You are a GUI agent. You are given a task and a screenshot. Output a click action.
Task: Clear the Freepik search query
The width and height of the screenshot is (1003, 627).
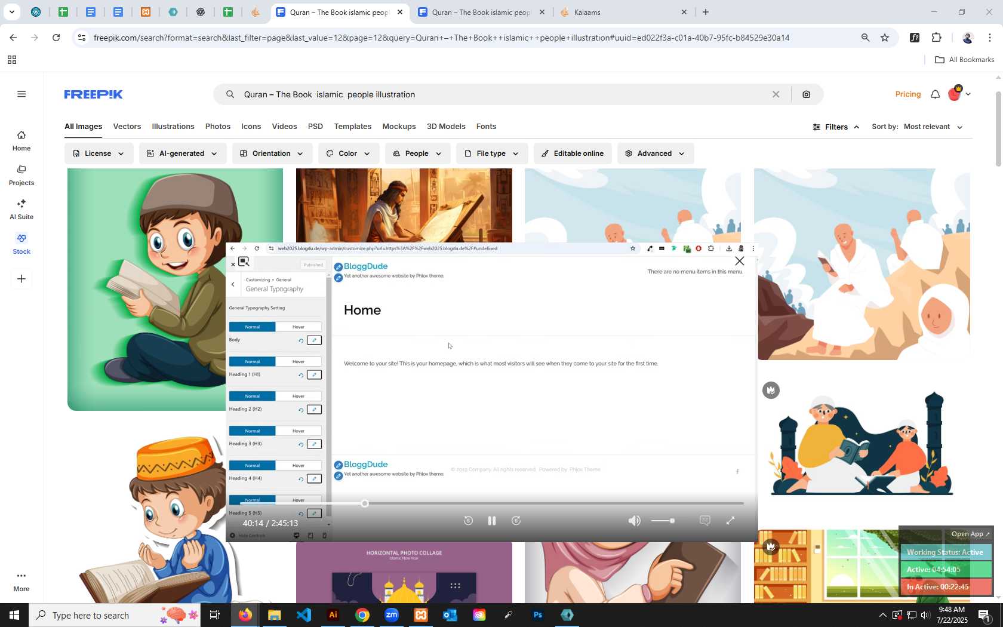[776, 94]
